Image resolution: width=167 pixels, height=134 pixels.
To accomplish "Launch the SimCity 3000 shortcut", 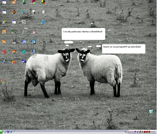I will coord(4,82).
